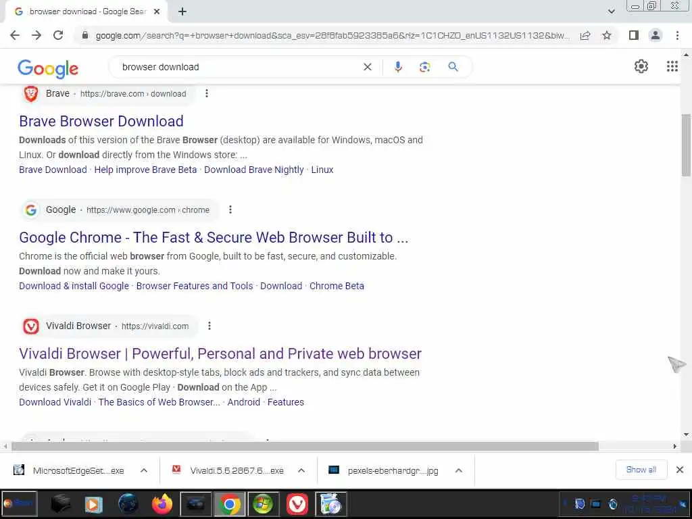Click the Brave favicon in results
This screenshot has width=692, height=519.
coord(31,93)
